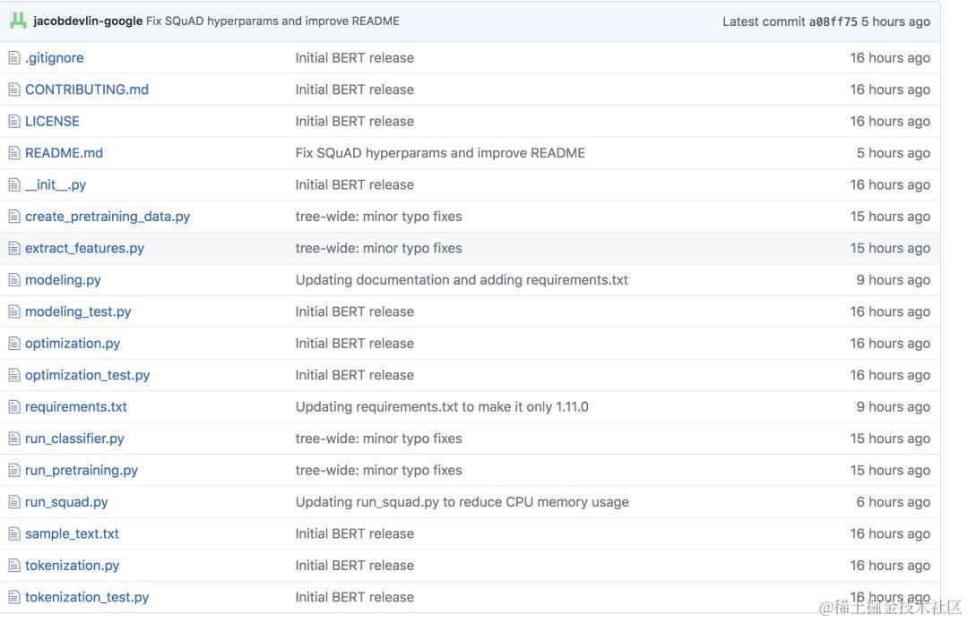Viewport: 968px width, 622px height.
Task: Click '16 hours ago' in .gitignore row
Action: tap(890, 58)
